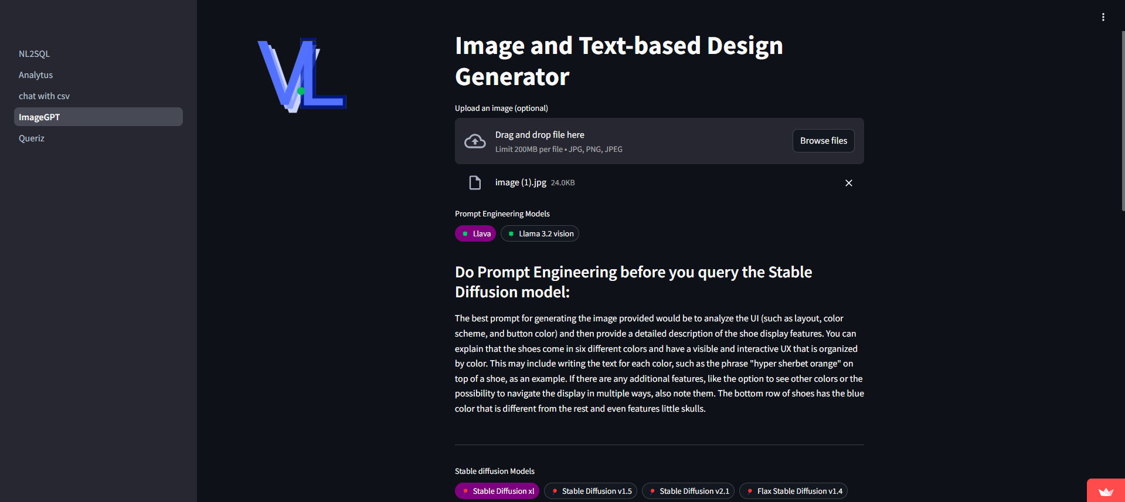Click the 'Do Prompt Engineering' heading

click(634, 281)
